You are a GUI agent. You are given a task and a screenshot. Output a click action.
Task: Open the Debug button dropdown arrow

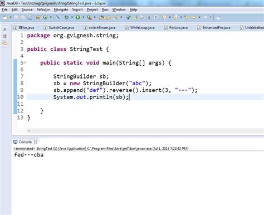coord(72,17)
